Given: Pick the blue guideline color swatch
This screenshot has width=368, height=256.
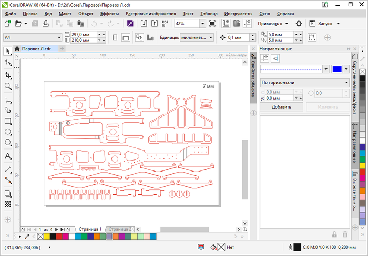Looking at the screenshot, I should pos(336,69).
